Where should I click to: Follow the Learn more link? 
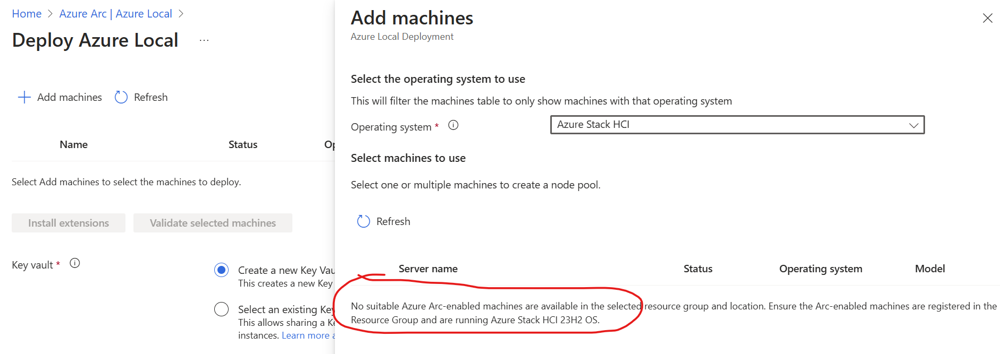click(308, 335)
